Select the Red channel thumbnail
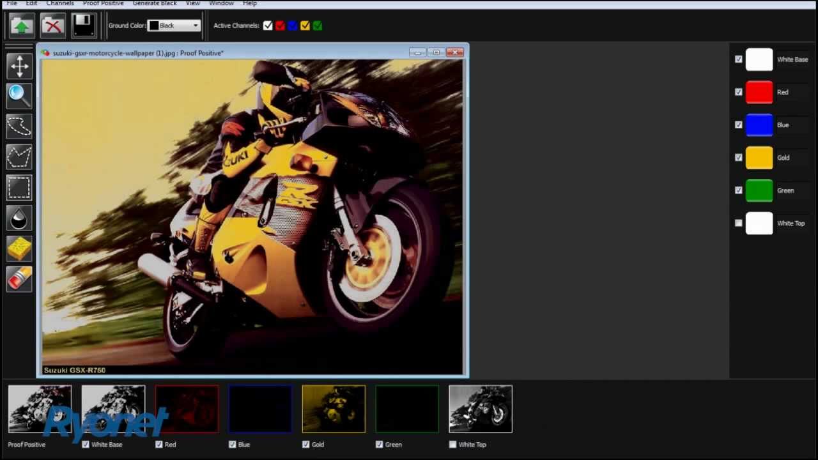Screen dimensions: 818x460 tap(187, 409)
